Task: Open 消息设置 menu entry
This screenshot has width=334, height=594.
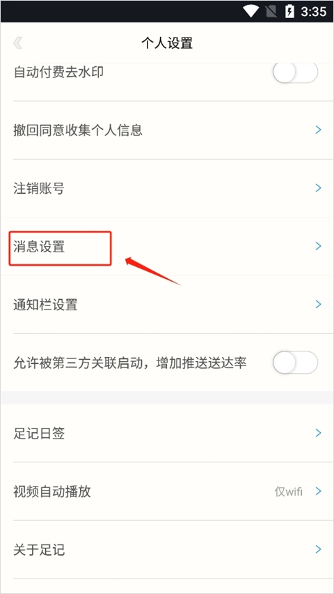Action: click(167, 247)
